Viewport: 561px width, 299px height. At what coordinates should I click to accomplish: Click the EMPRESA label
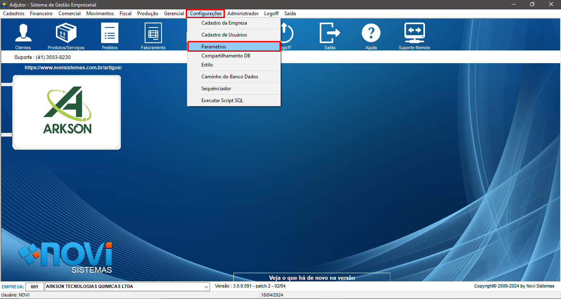[13, 286]
